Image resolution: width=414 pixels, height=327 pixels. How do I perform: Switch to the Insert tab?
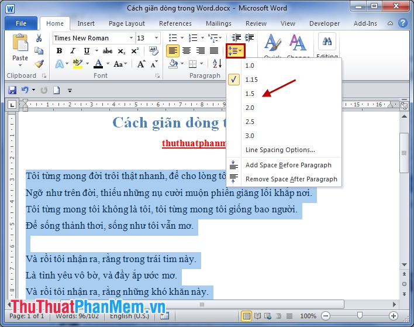coord(86,23)
